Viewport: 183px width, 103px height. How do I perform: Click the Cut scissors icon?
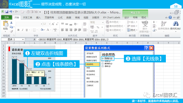[x=11, y=23]
